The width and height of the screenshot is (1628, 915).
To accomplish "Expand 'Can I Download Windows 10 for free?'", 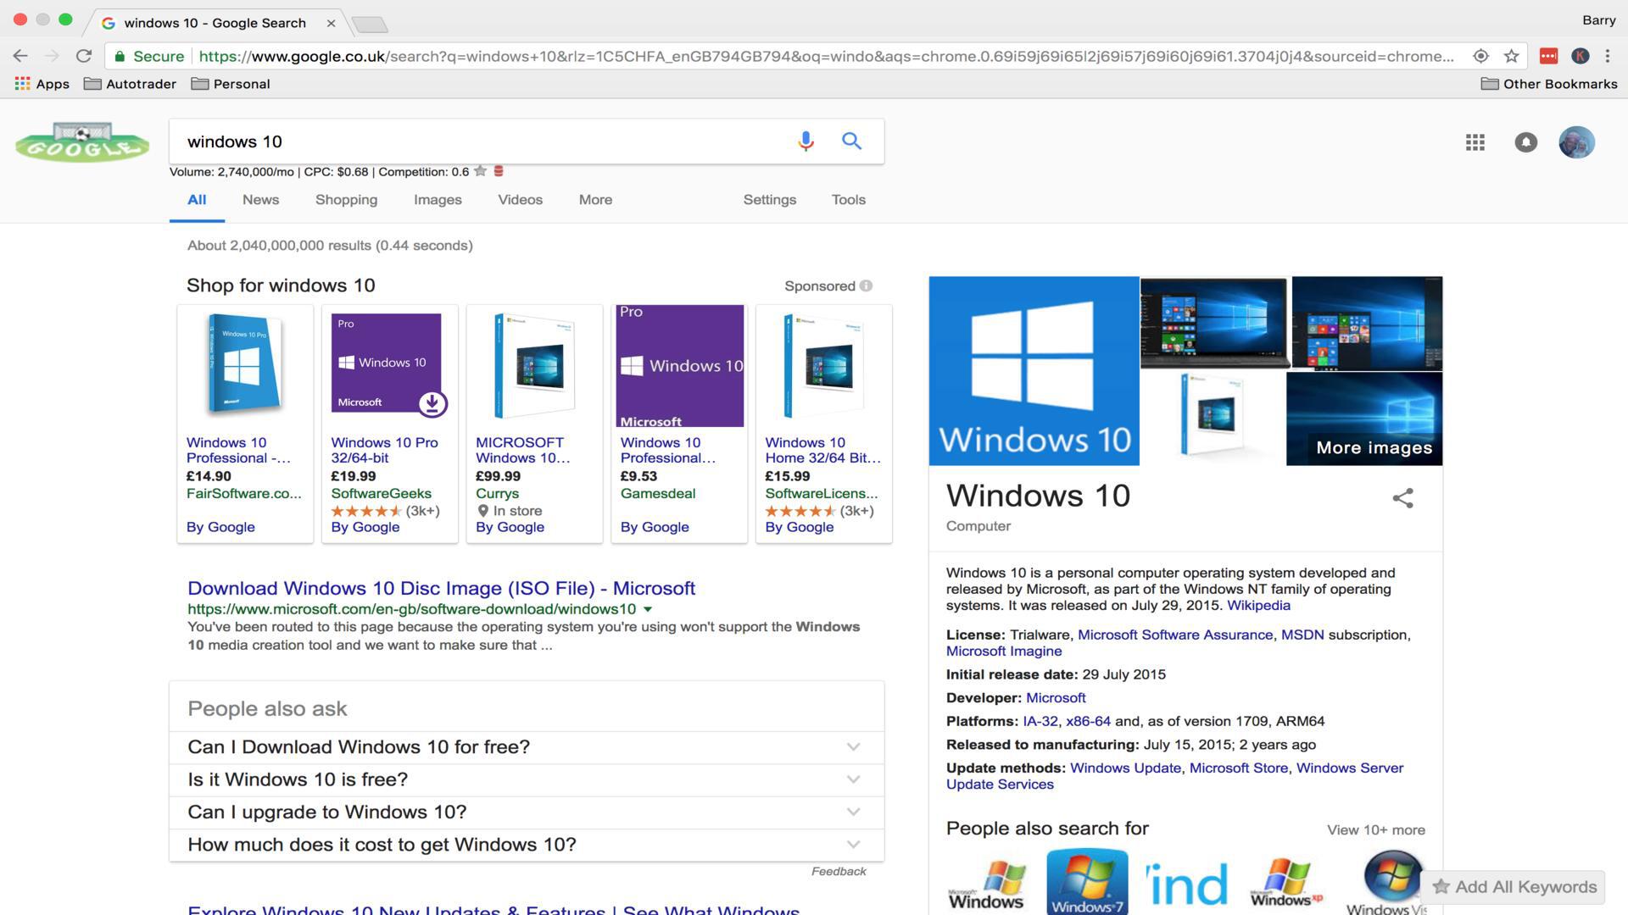I will tap(527, 746).
